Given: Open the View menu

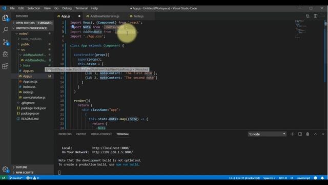Looking at the screenshot, I should (x=47, y=8).
